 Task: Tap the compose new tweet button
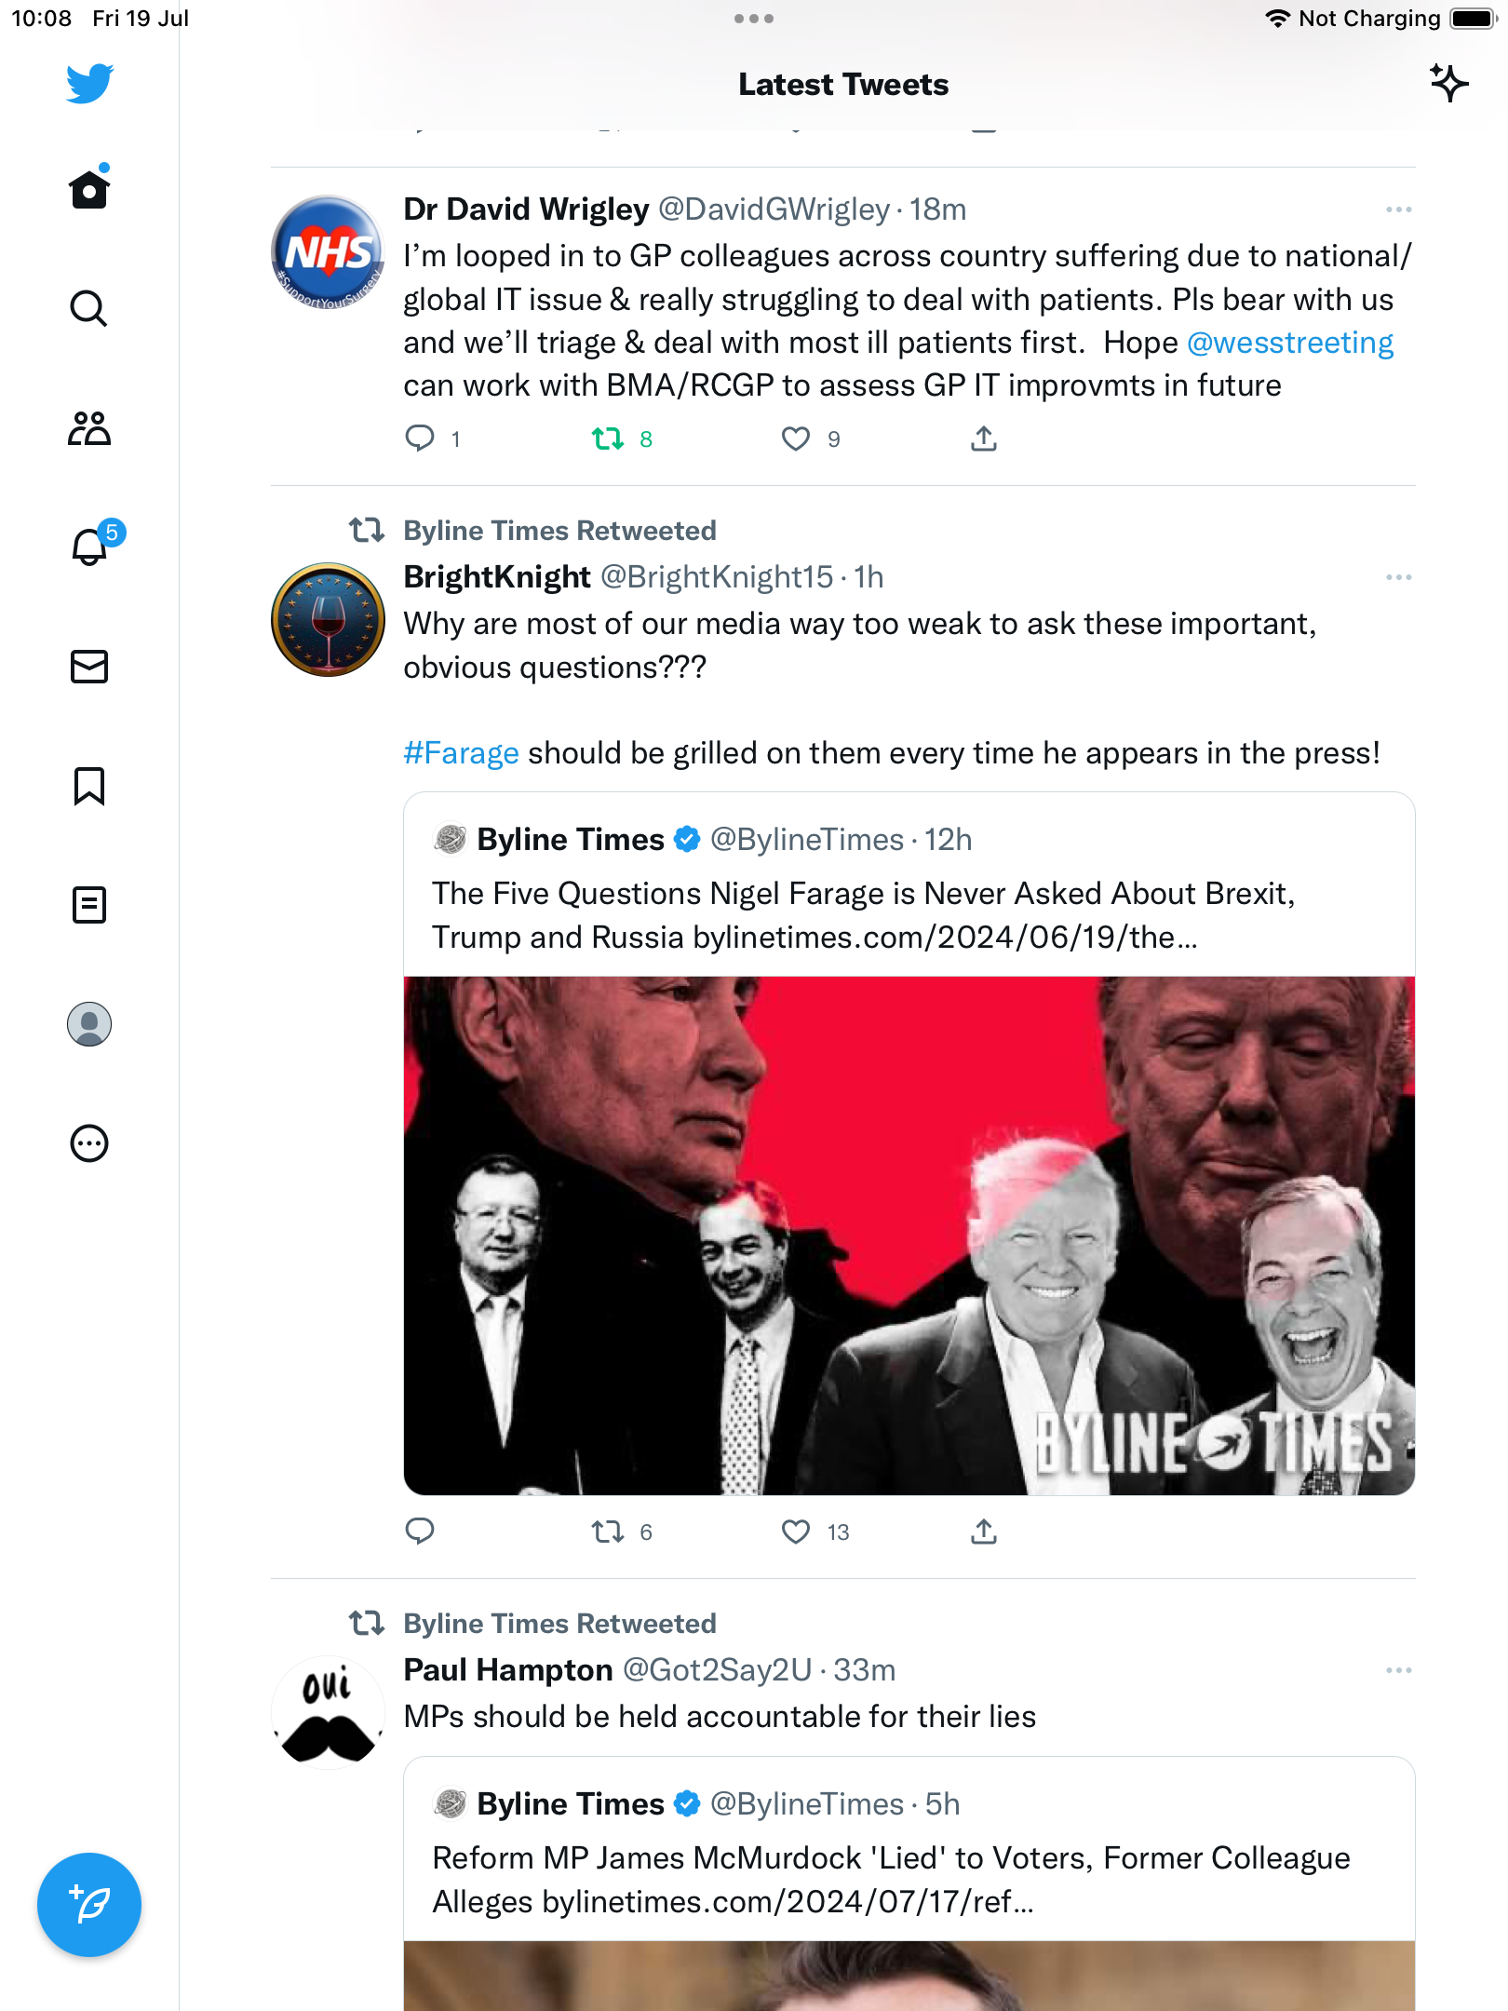pos(89,1905)
